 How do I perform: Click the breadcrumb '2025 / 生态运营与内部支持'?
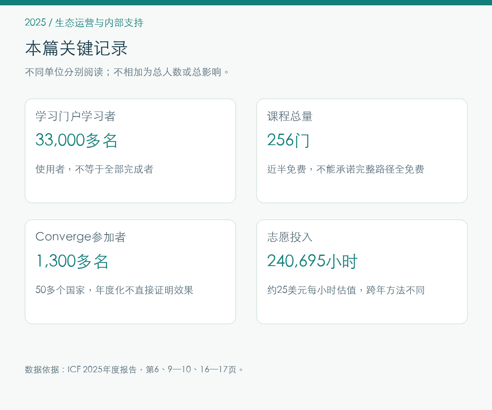pyautogui.click(x=84, y=23)
